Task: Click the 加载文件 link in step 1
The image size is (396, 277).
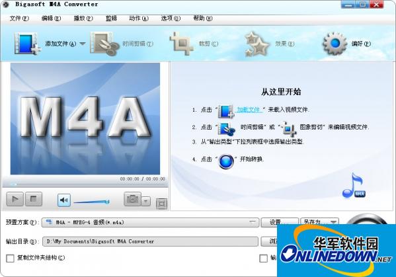Action: [x=249, y=110]
